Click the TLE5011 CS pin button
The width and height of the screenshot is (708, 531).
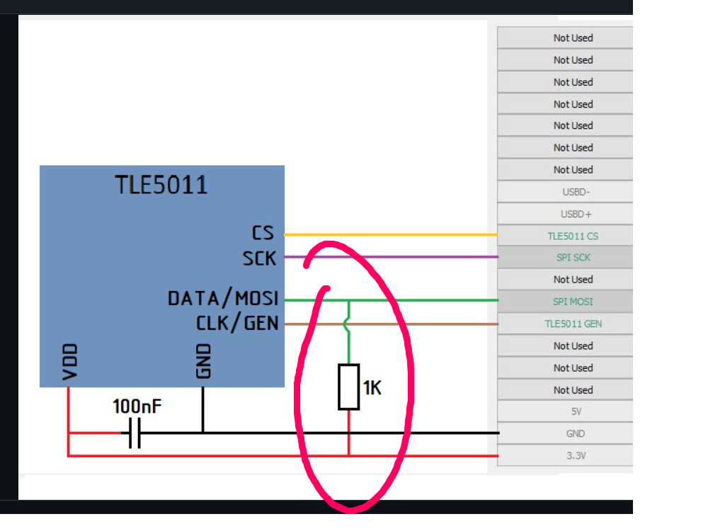565,236
